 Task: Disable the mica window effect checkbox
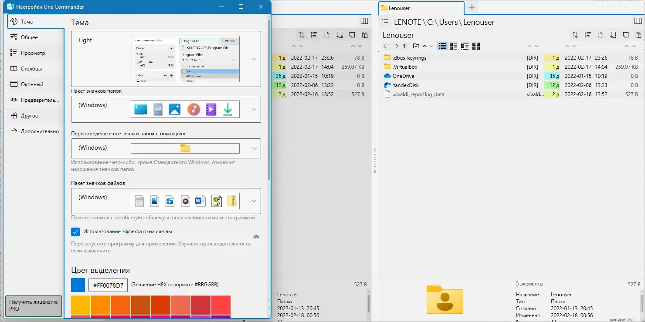click(75, 232)
